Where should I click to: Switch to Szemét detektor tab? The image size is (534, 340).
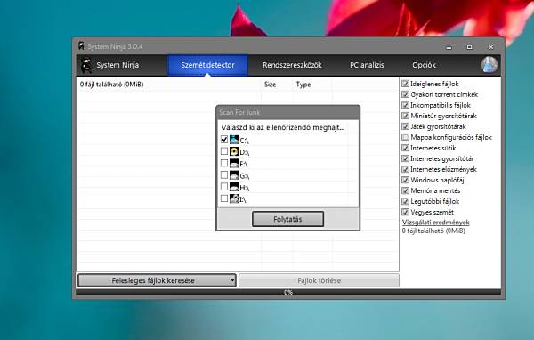[x=207, y=65]
